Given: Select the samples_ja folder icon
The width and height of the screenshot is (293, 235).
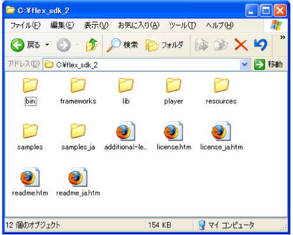Looking at the screenshot, I should pyautogui.click(x=78, y=131).
